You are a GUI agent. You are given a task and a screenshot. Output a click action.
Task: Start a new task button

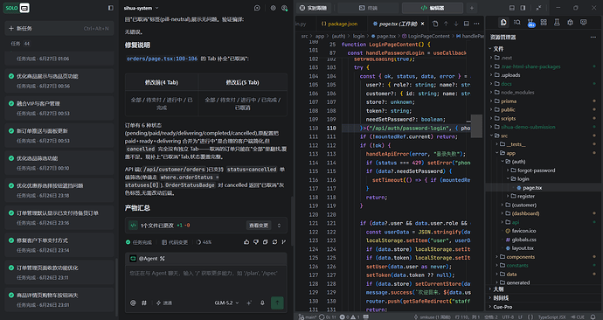click(x=59, y=29)
